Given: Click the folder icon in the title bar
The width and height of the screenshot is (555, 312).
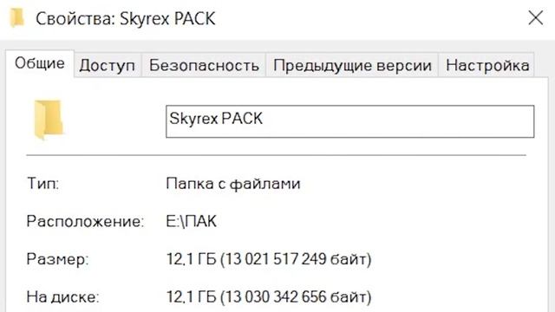Looking at the screenshot, I should [17, 18].
